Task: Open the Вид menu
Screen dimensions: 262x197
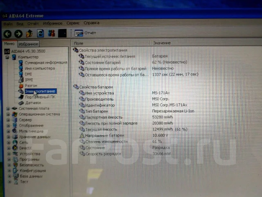Action: point(20,24)
